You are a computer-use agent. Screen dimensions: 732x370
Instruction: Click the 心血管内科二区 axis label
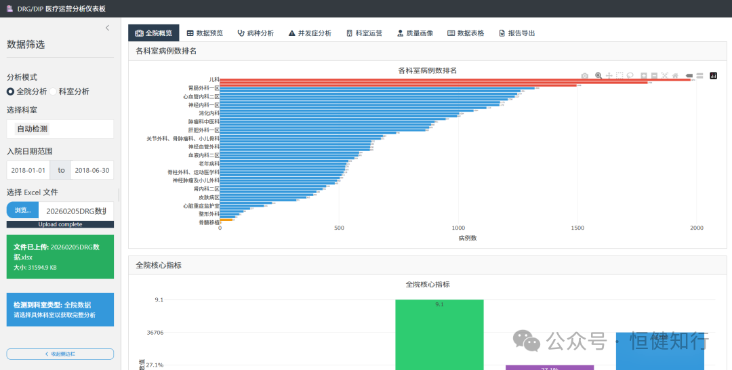point(201,97)
